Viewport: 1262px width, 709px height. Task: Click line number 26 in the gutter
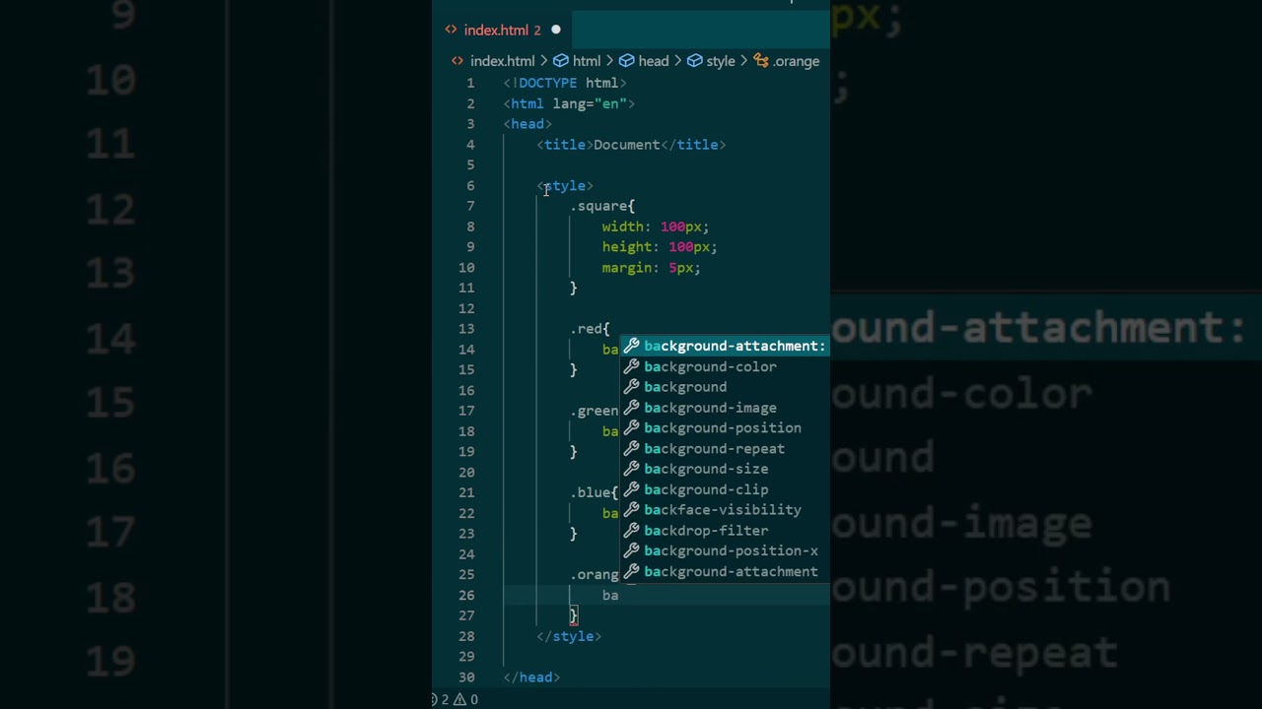coord(466,595)
